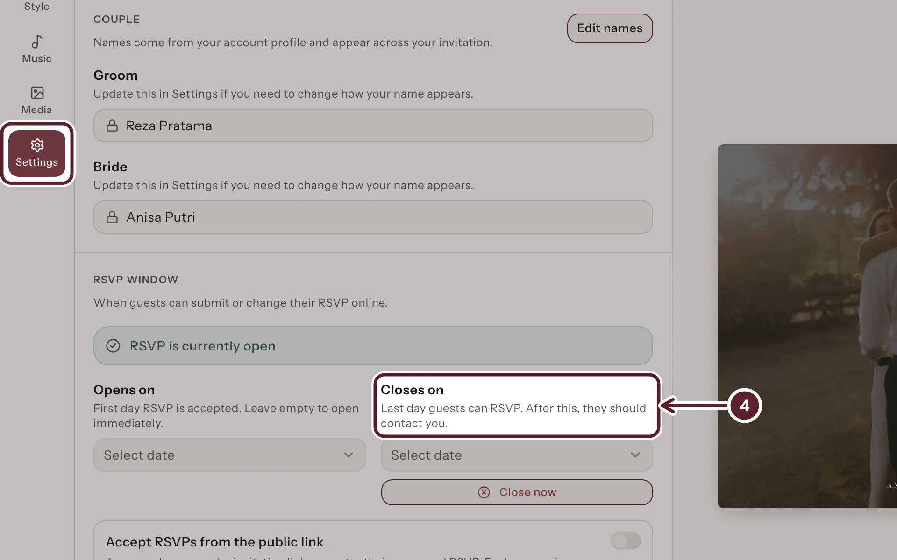
Task: Click the Bride name field Anisa Putri
Action: click(x=373, y=217)
